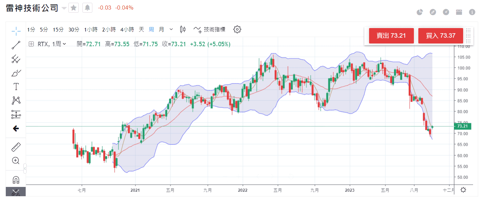This screenshot has height=202, width=484.
Task: Select the trend line drawing tool
Action: (16, 45)
